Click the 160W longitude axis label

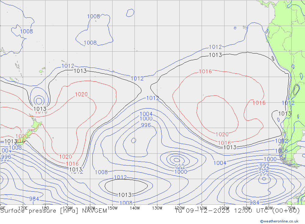pos(90,208)
